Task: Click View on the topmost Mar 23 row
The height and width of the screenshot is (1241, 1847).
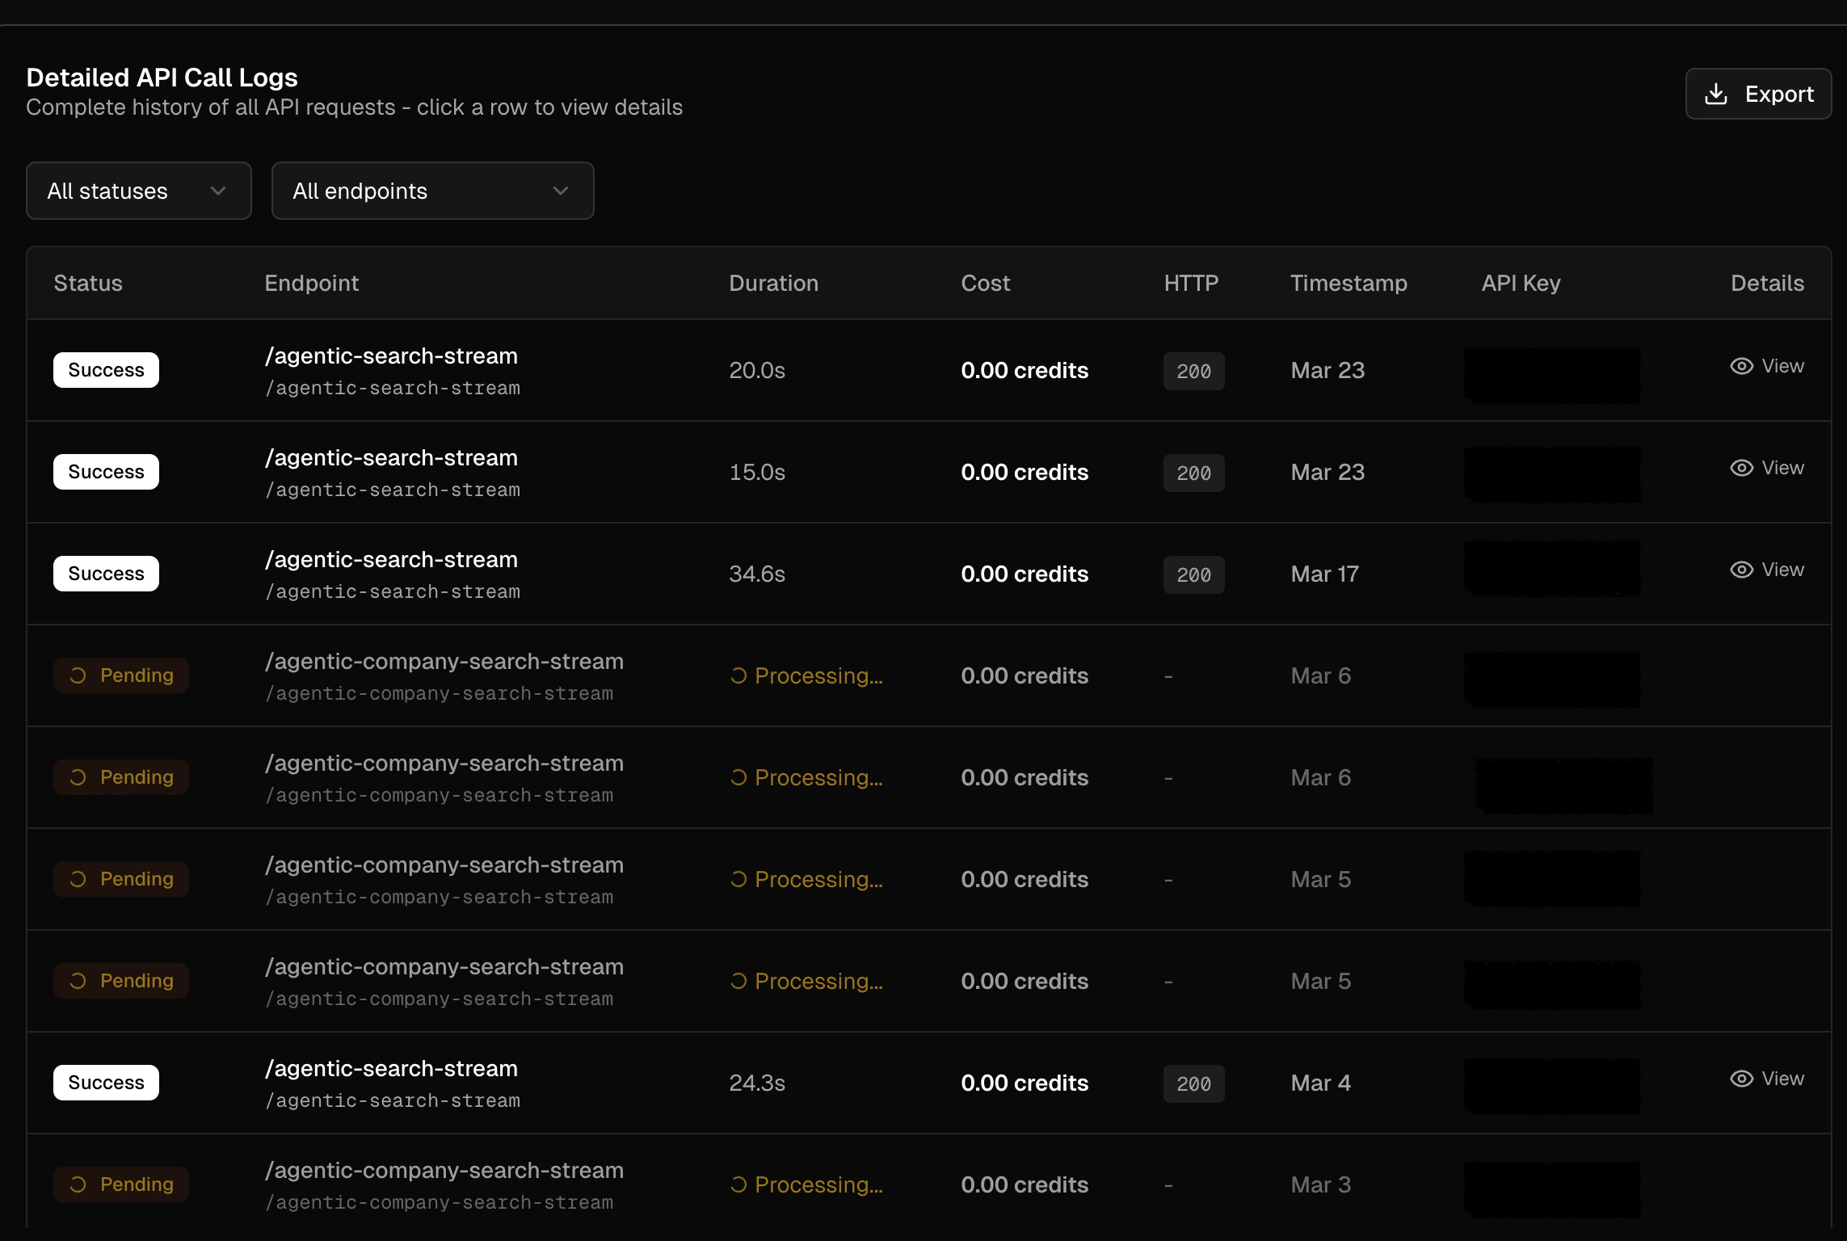Action: tap(1782, 366)
